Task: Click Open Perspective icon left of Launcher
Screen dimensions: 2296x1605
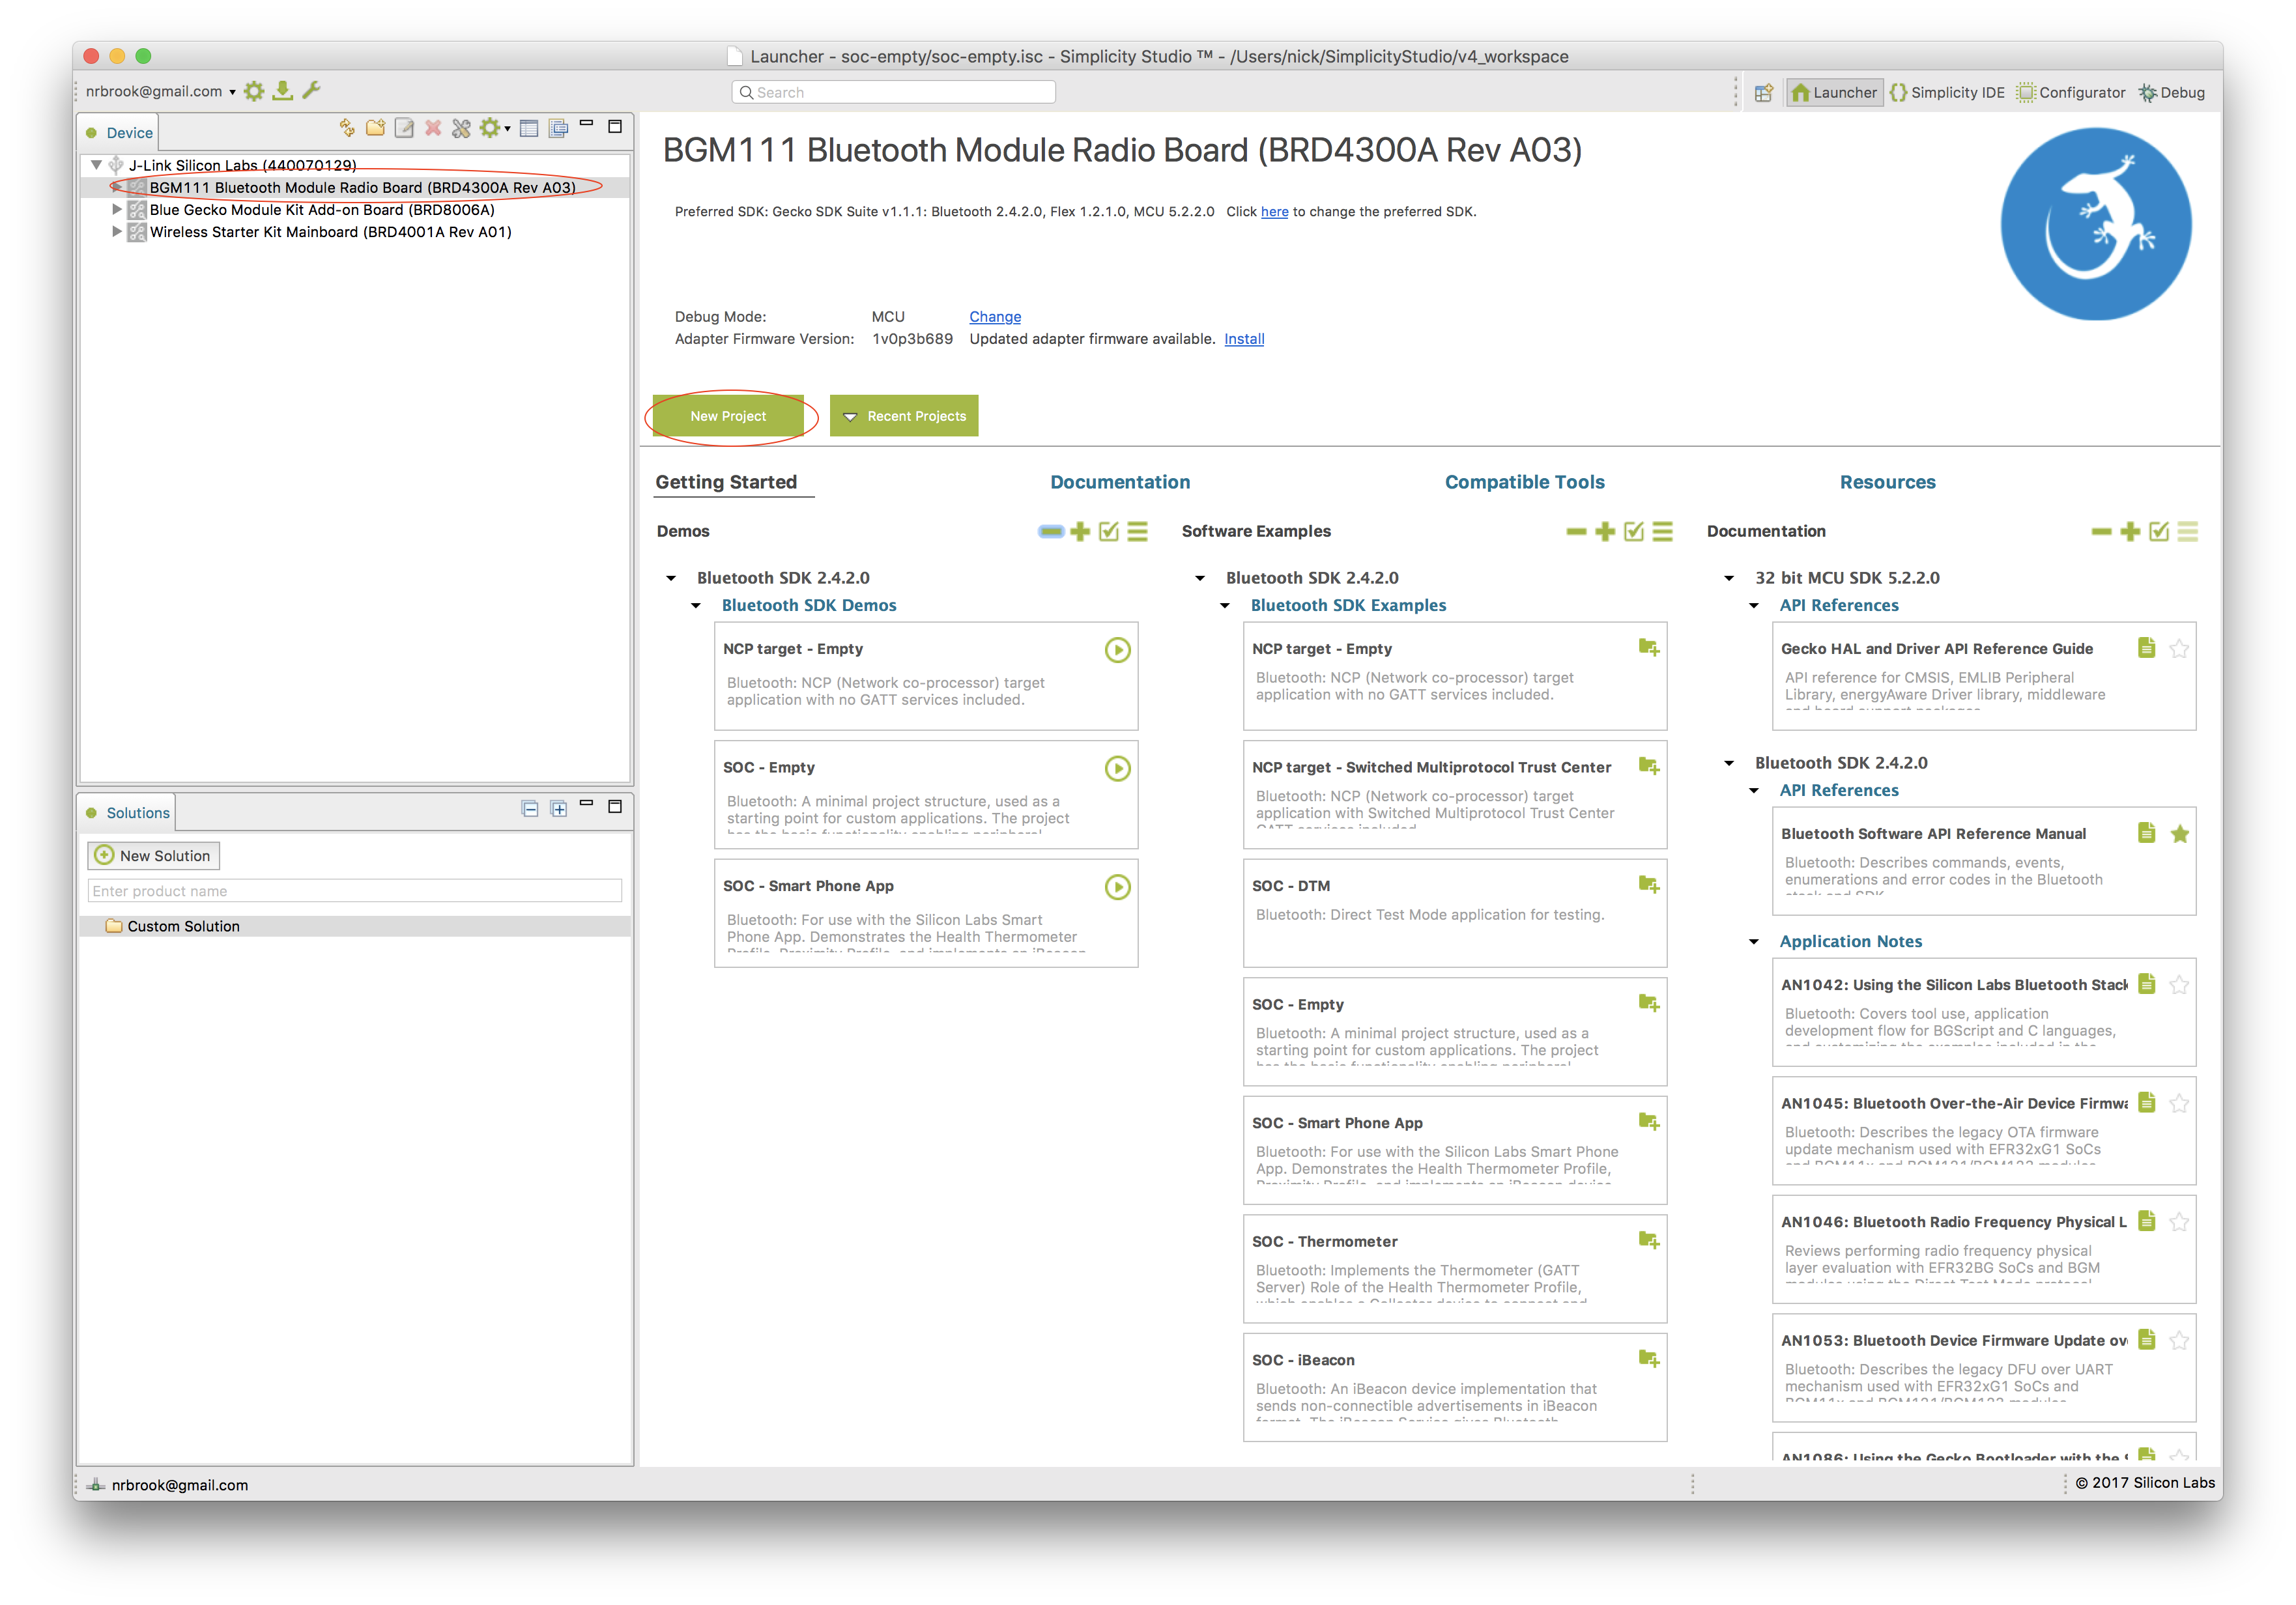Action: click(1764, 93)
